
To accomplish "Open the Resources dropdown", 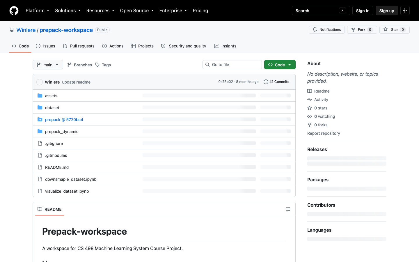I will point(100,10).
